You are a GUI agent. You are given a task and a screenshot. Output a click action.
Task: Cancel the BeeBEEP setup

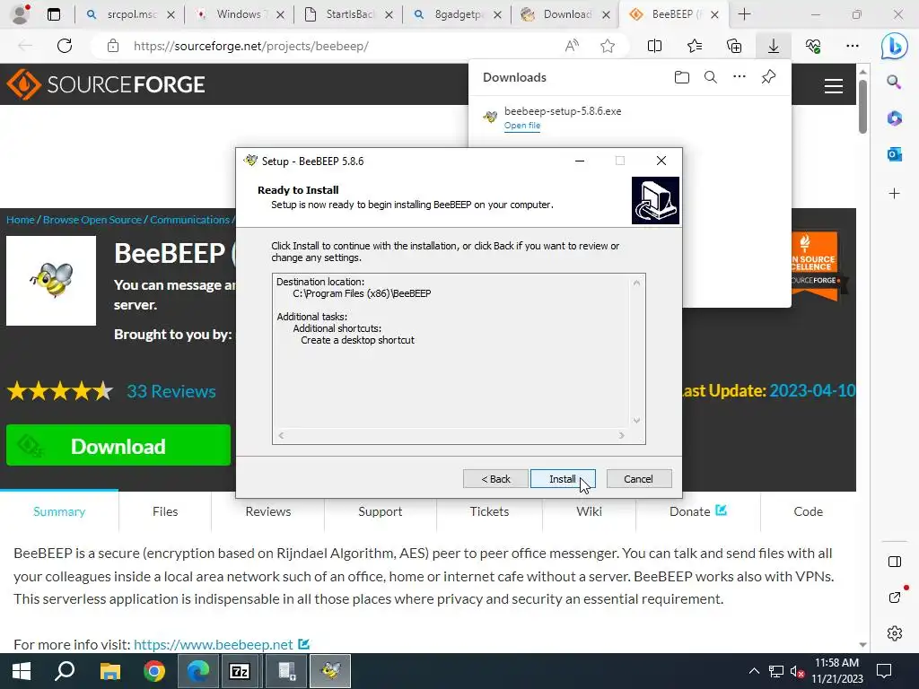638,479
